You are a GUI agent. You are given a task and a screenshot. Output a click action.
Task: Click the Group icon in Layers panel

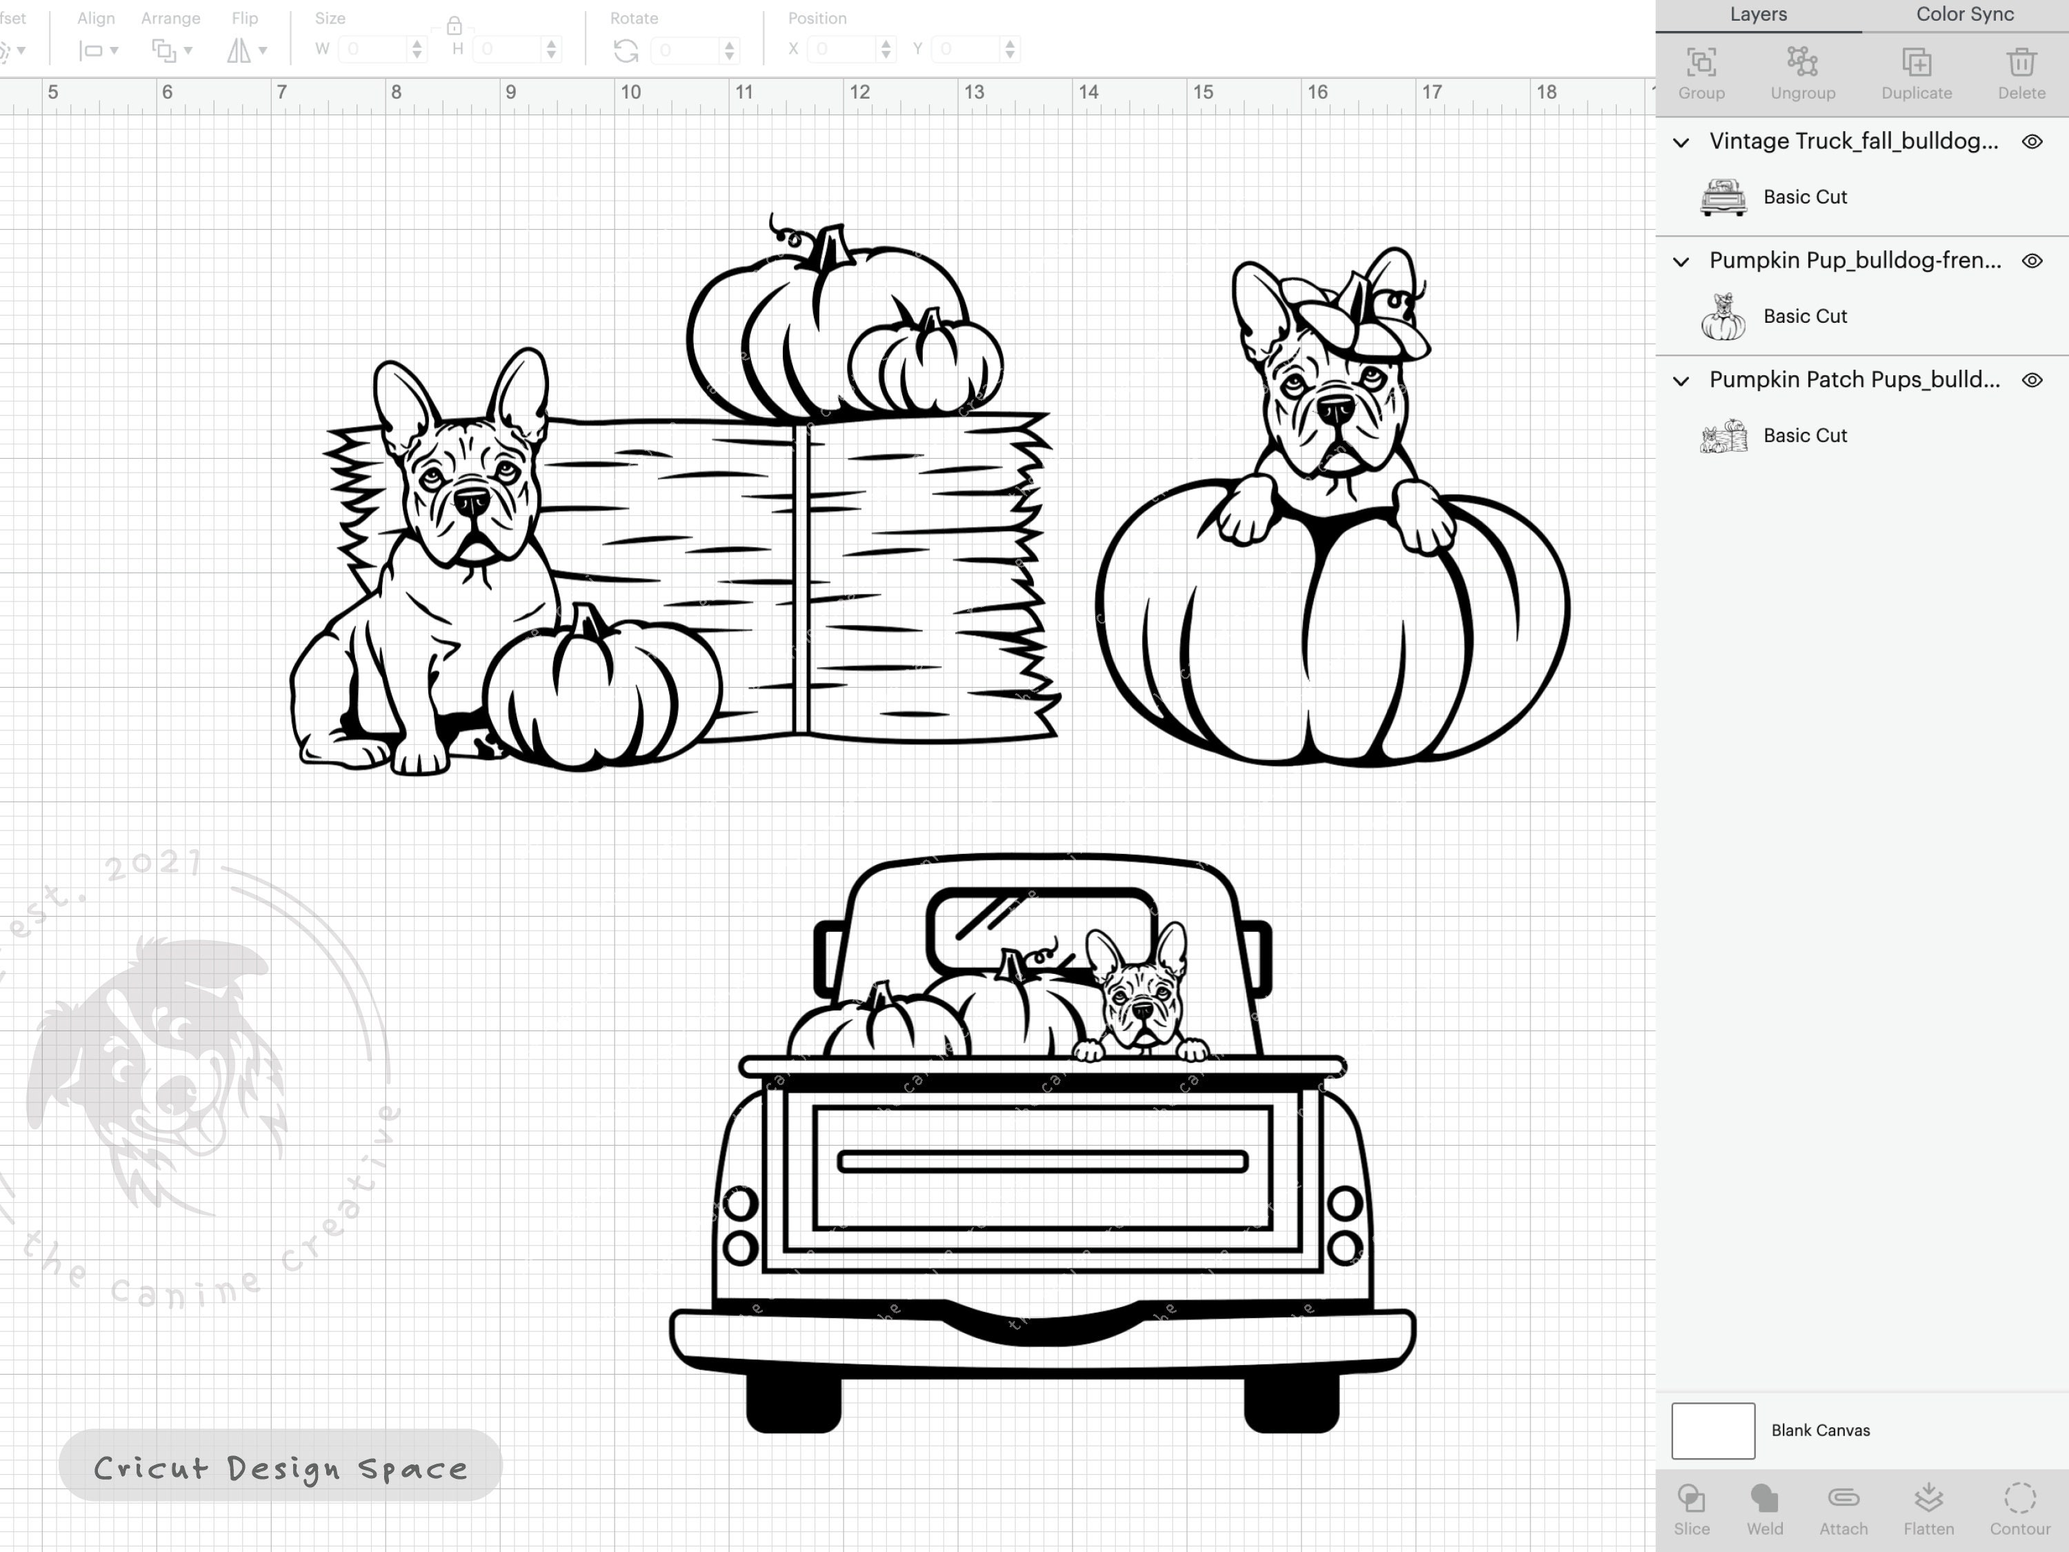pyautogui.click(x=1701, y=66)
